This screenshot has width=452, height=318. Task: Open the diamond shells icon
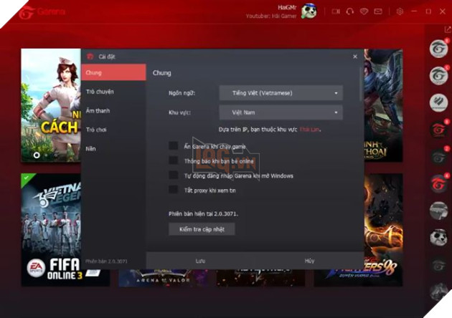[x=364, y=11]
